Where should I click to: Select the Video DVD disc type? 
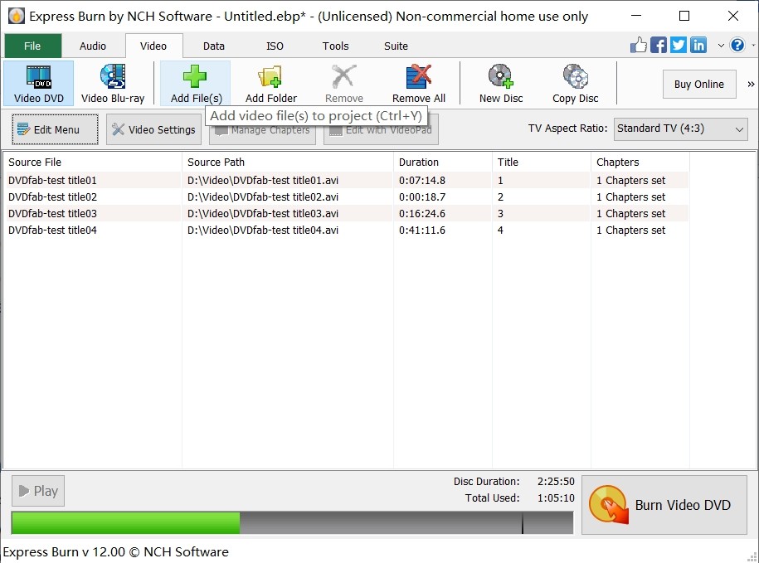(38, 82)
